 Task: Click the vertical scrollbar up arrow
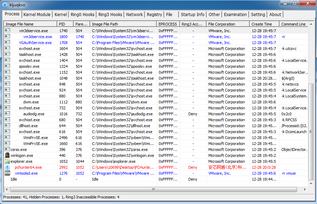click(311, 24)
